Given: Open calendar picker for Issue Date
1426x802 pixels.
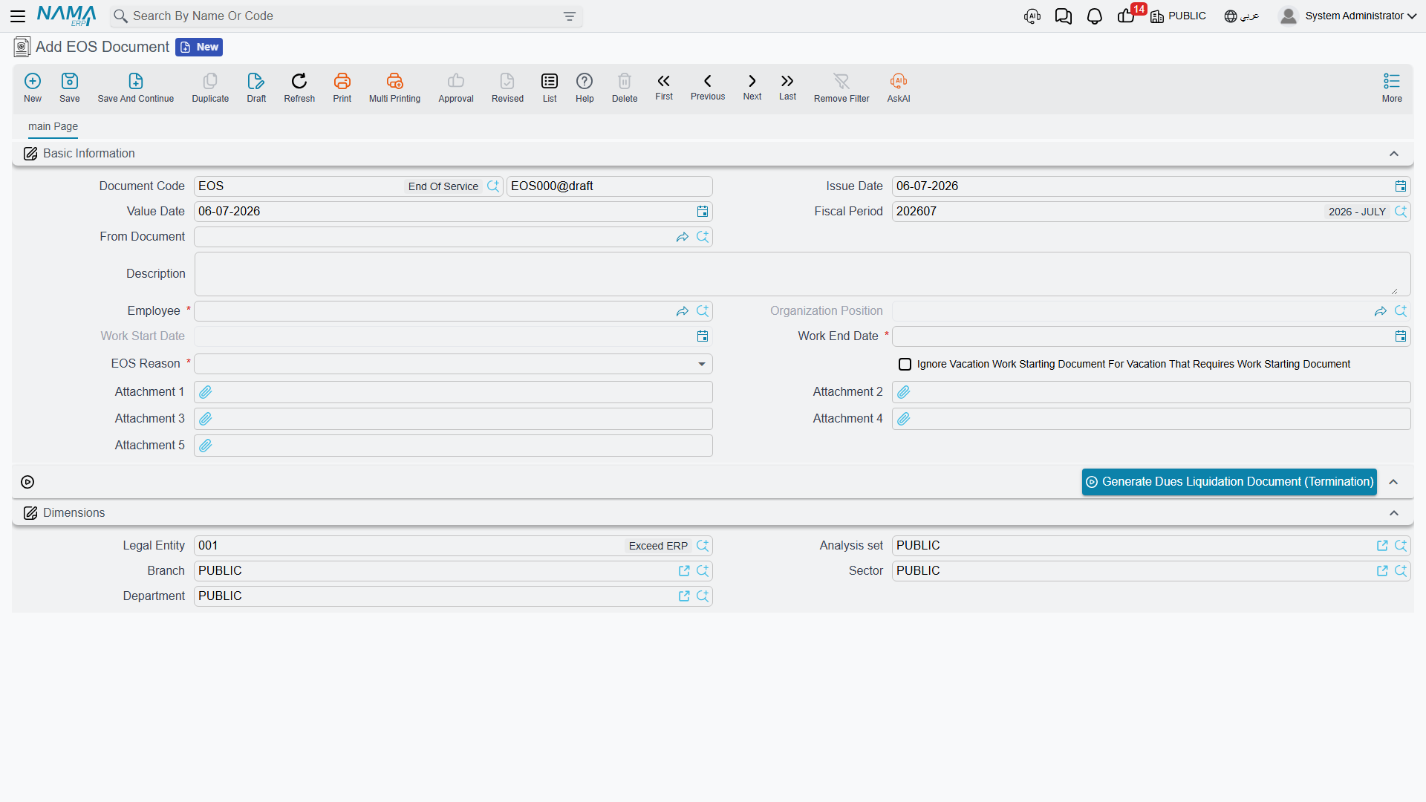Looking at the screenshot, I should coord(1400,186).
